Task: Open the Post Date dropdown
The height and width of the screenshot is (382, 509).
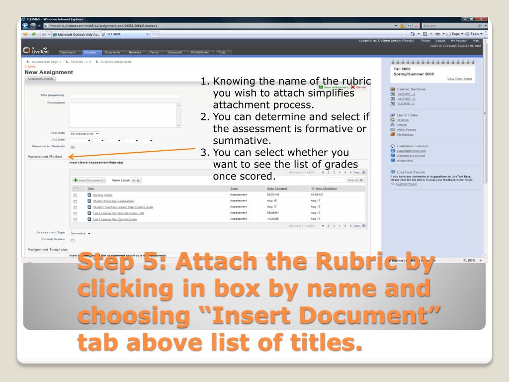Action: click(85, 133)
